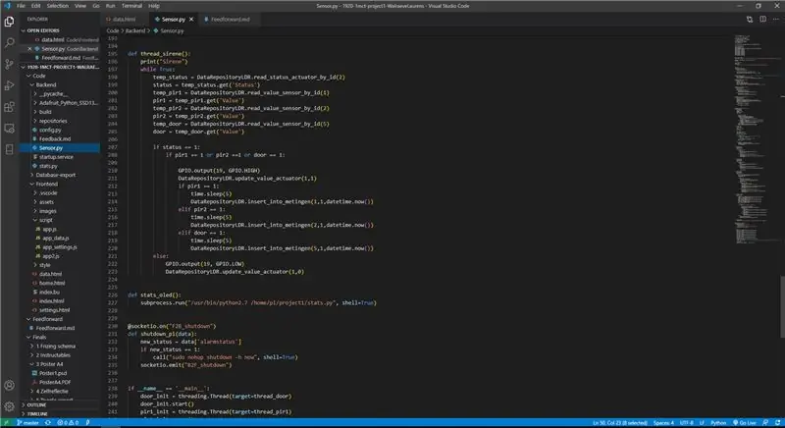Viewport: 785px width, 428px height.
Task: Close Sensor.py in Open Editors list
Action: pos(29,48)
